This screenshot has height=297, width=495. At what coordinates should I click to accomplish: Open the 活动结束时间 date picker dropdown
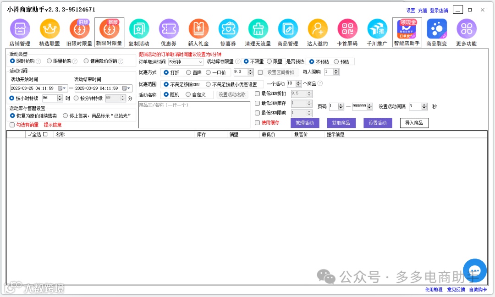[x=126, y=88]
